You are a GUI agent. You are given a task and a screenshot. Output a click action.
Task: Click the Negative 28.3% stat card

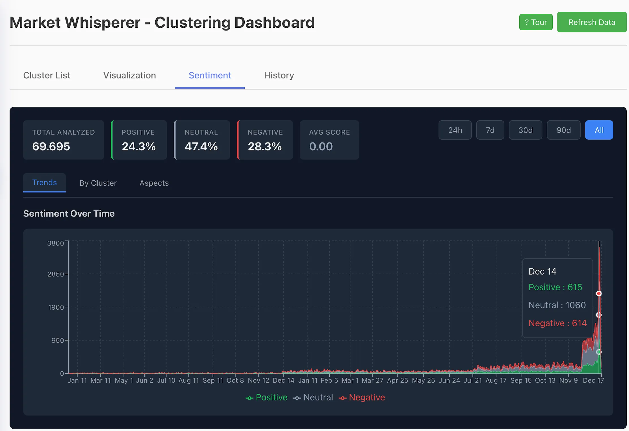pyautogui.click(x=265, y=140)
